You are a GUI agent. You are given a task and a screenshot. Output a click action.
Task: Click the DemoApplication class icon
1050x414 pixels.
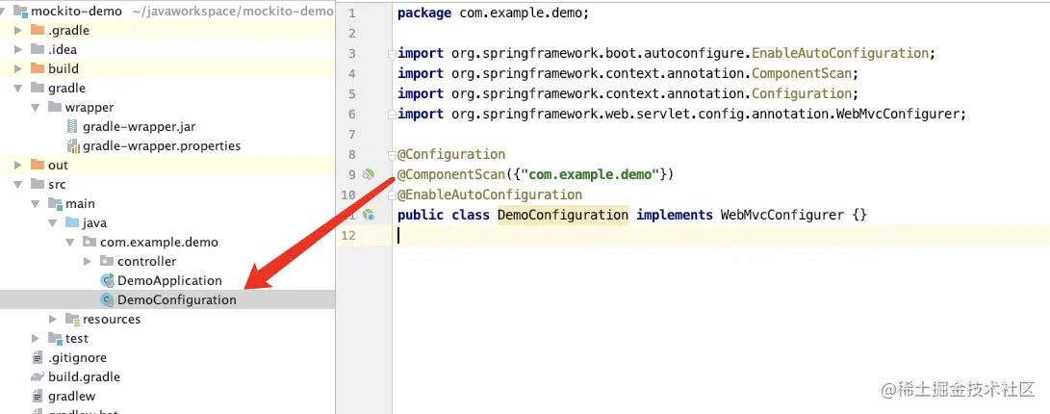(x=107, y=281)
